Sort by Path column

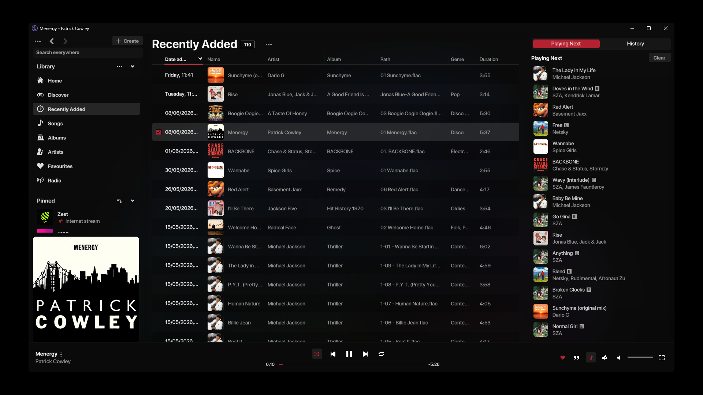pyautogui.click(x=385, y=59)
